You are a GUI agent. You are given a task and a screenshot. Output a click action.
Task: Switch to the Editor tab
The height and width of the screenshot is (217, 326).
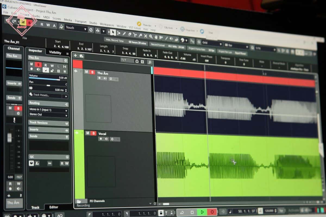pos(54,207)
